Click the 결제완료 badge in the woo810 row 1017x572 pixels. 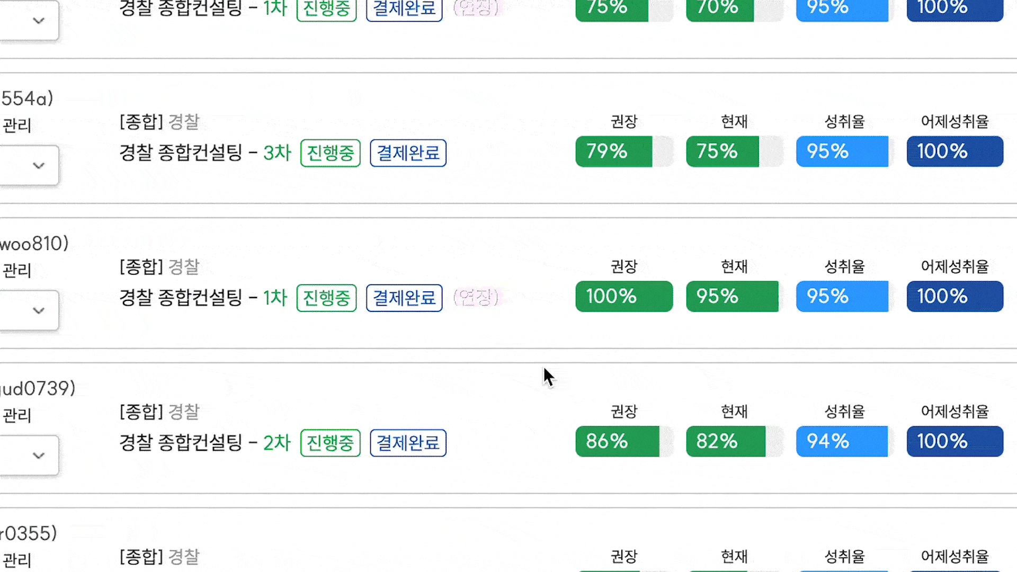coord(404,298)
